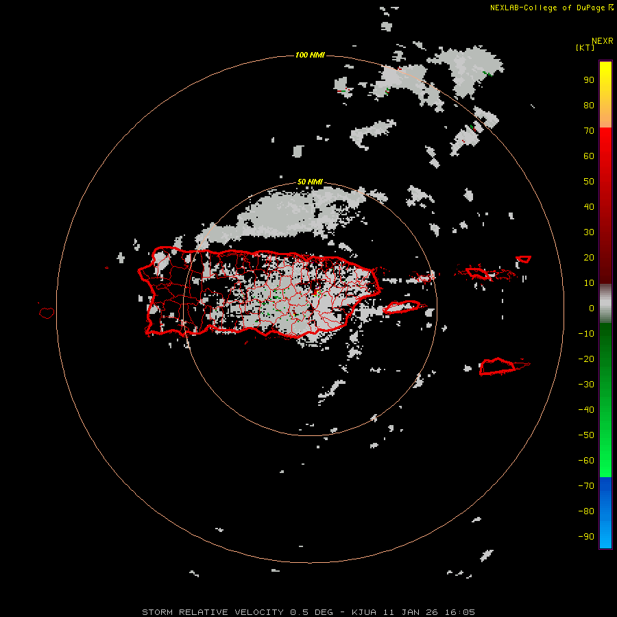Click the -90 value on velocity scale

click(586, 537)
